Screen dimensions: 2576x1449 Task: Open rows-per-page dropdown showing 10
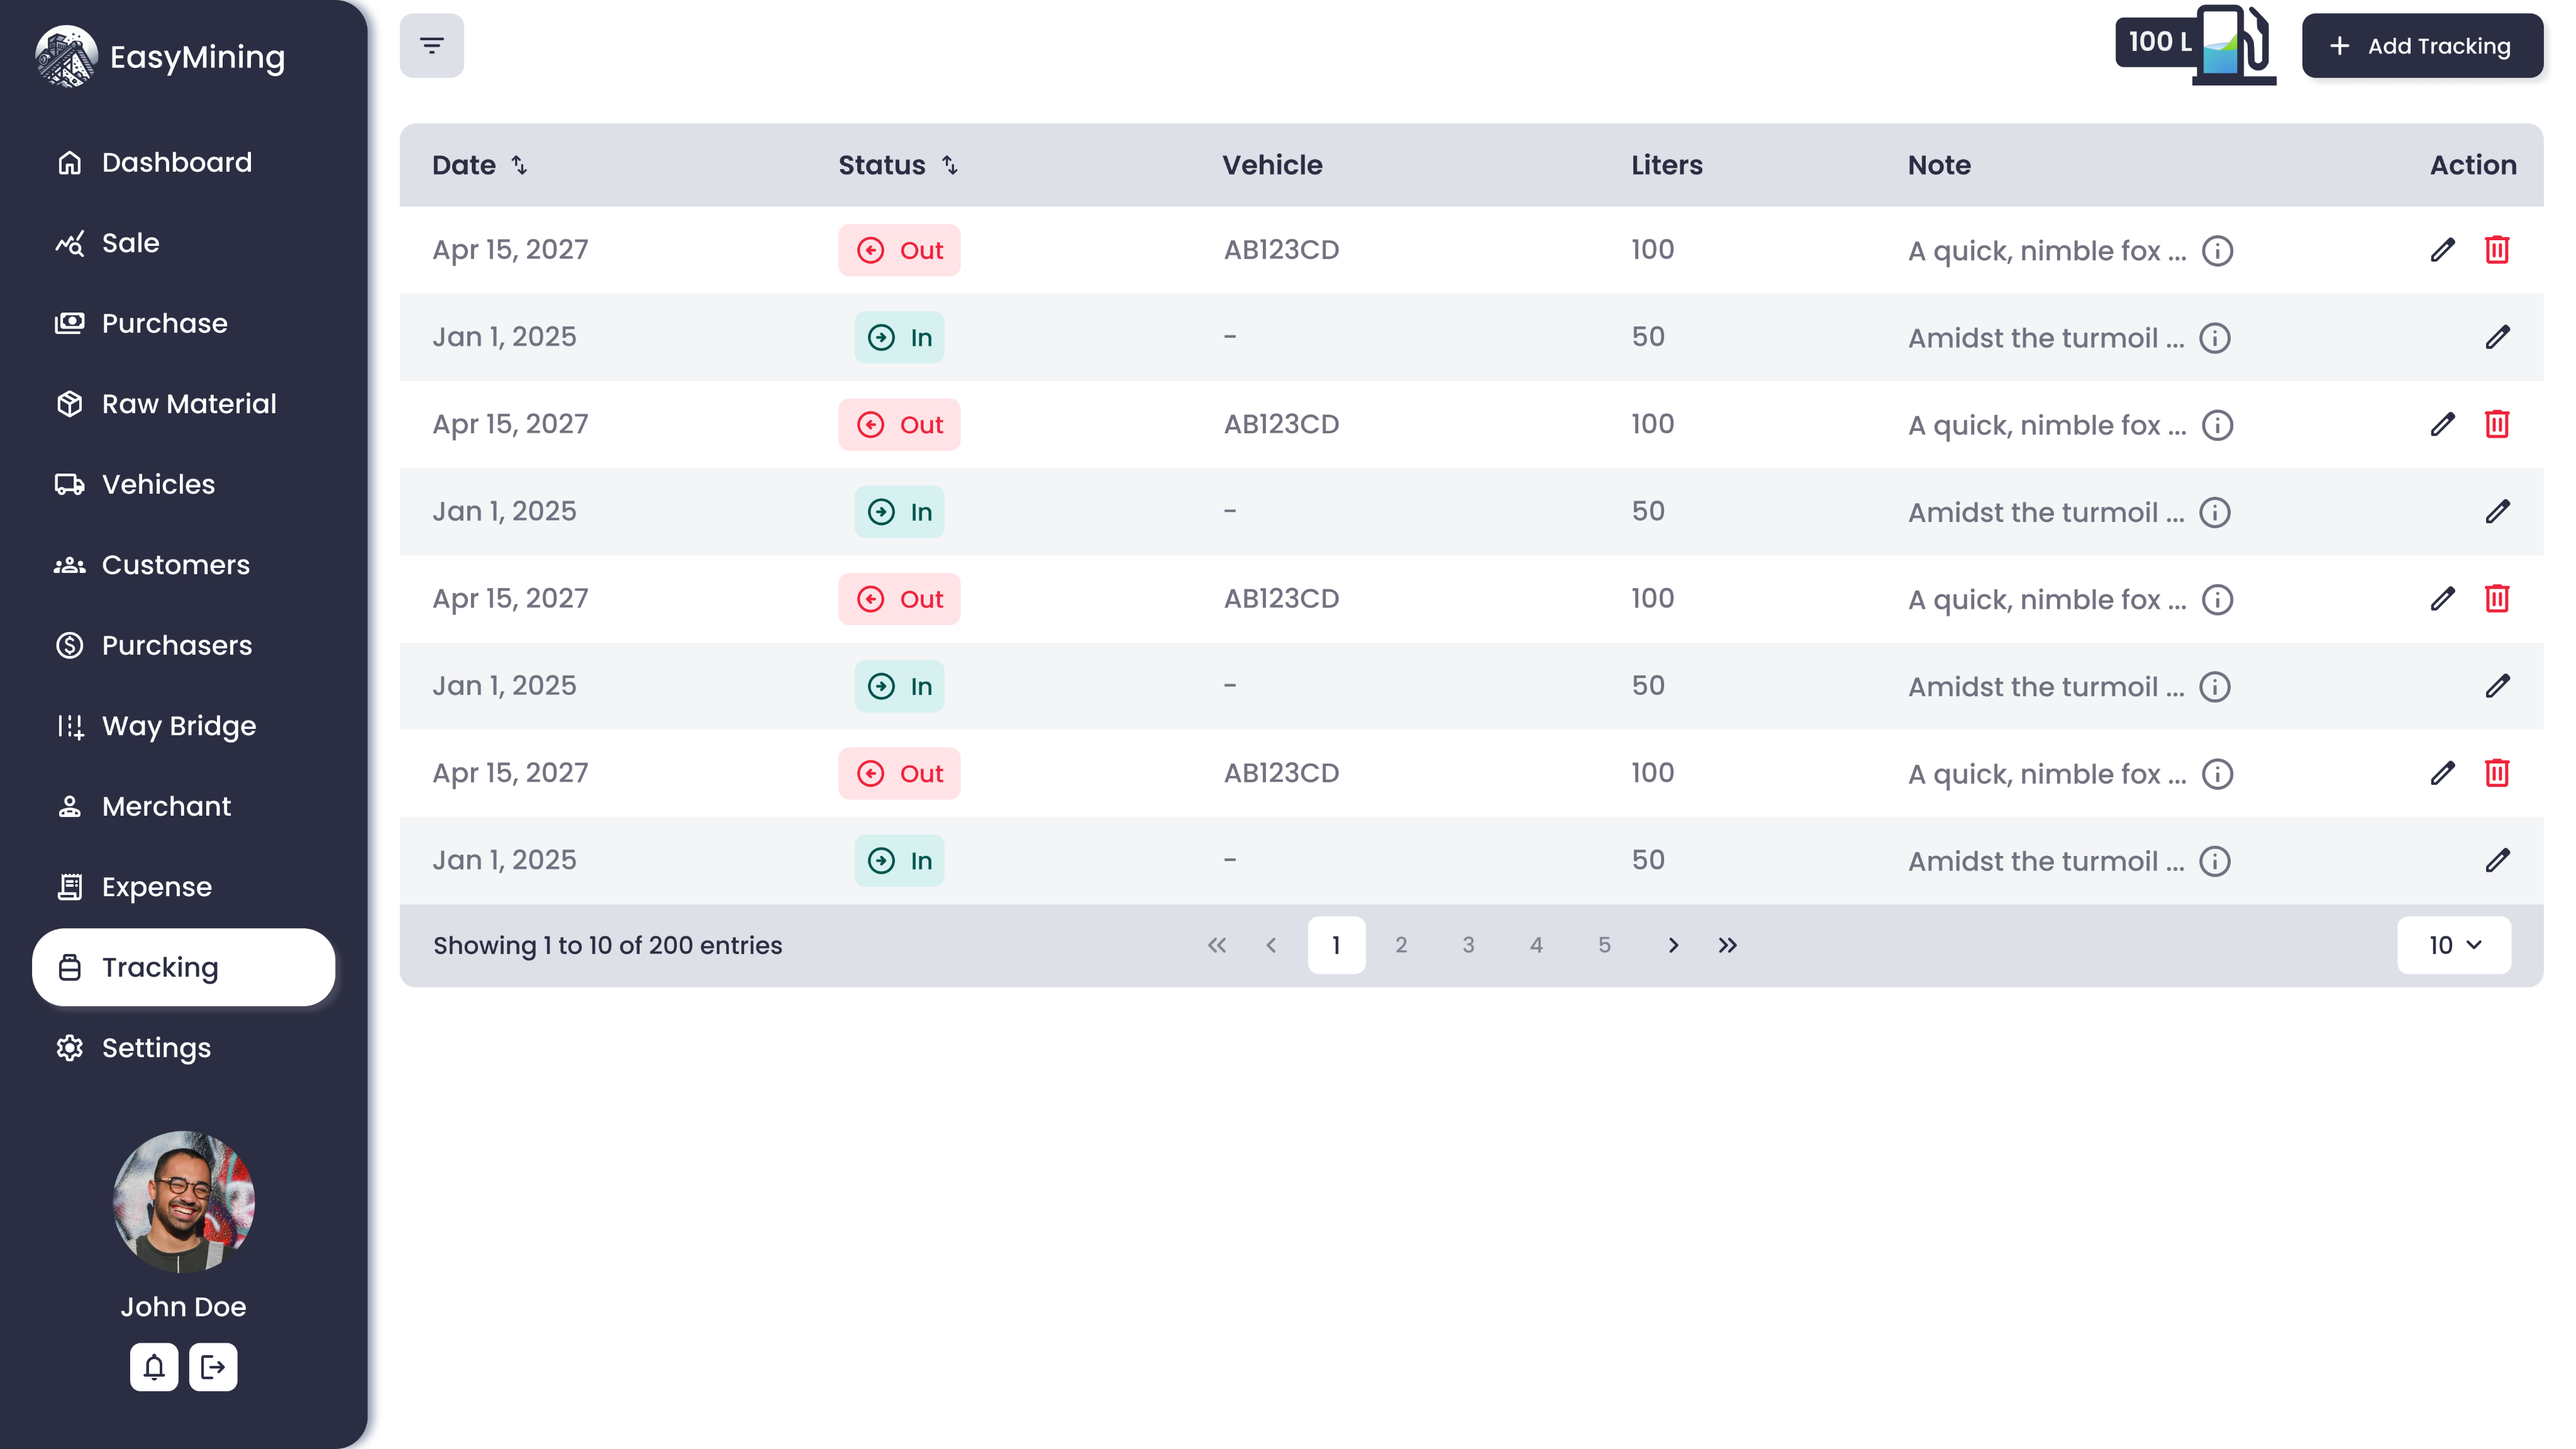coord(2453,945)
